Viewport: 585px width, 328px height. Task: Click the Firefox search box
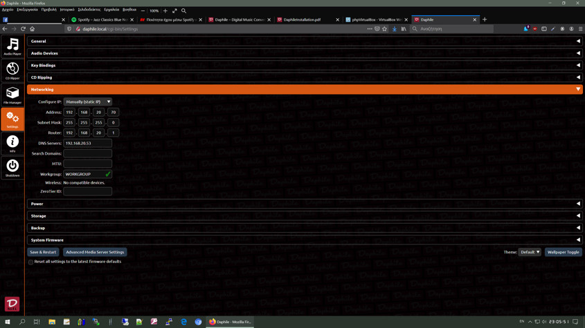pos(452,29)
